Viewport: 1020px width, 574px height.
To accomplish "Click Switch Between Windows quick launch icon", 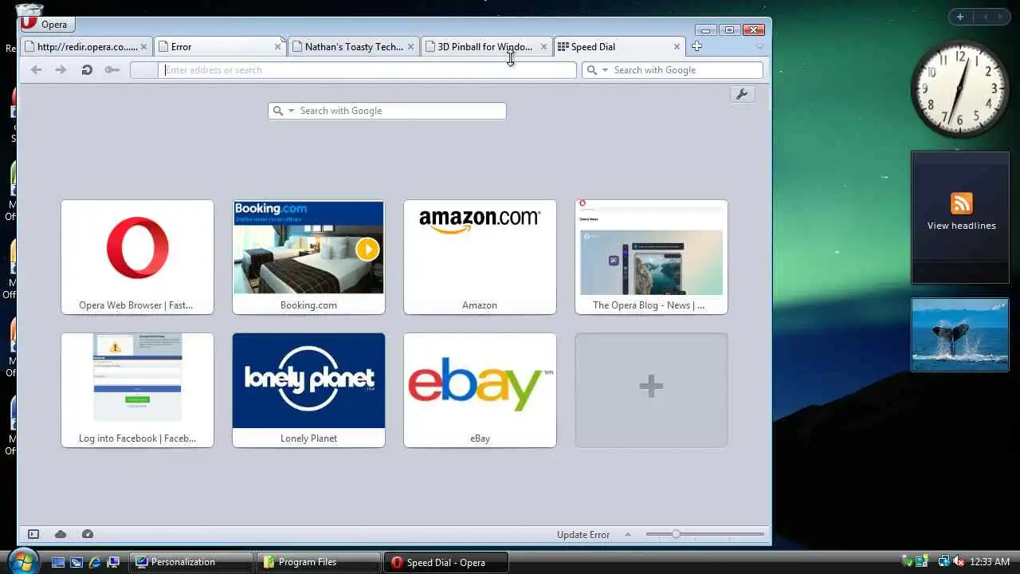I will (76, 562).
